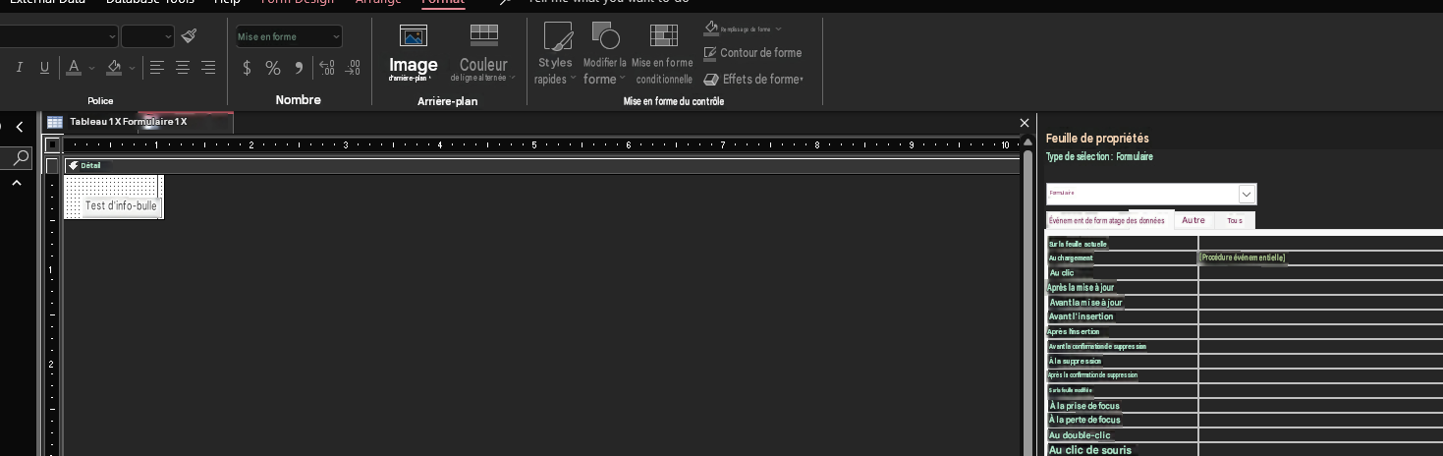This screenshot has width=1443, height=456.
Task: Select Avant la mise à jour property
Action: tap(1085, 303)
